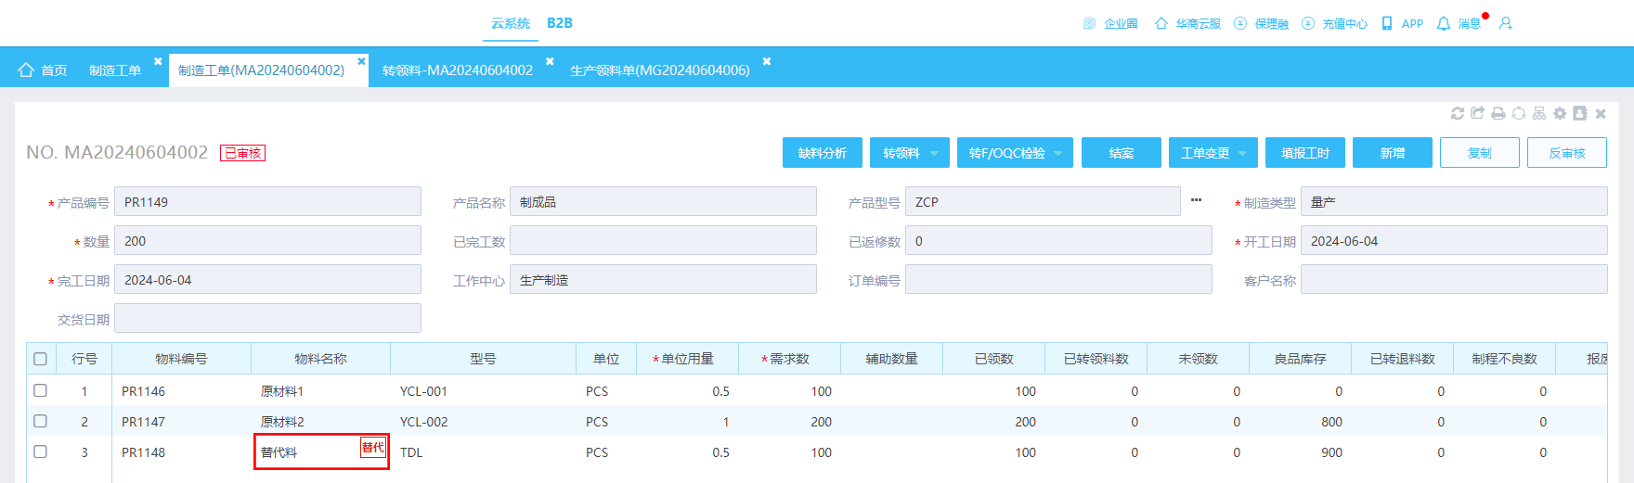Image resolution: width=1634 pixels, height=483 pixels.
Task: Click the ellipsis next to 产品型号
Action: click(1196, 199)
